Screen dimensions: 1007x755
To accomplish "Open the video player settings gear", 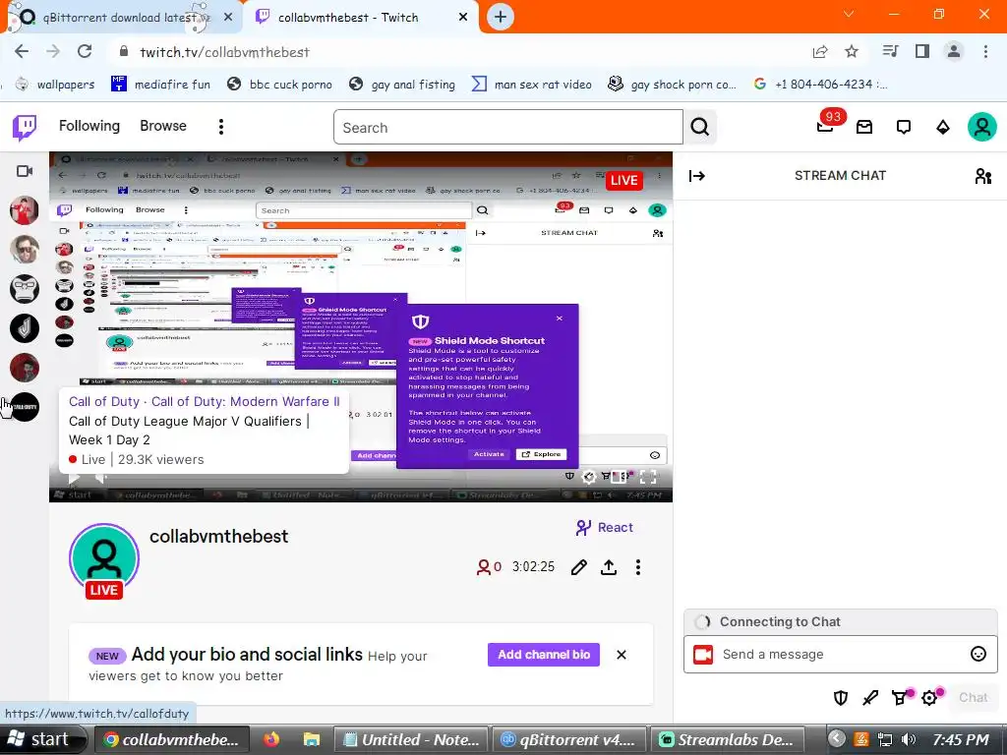I will (588, 477).
